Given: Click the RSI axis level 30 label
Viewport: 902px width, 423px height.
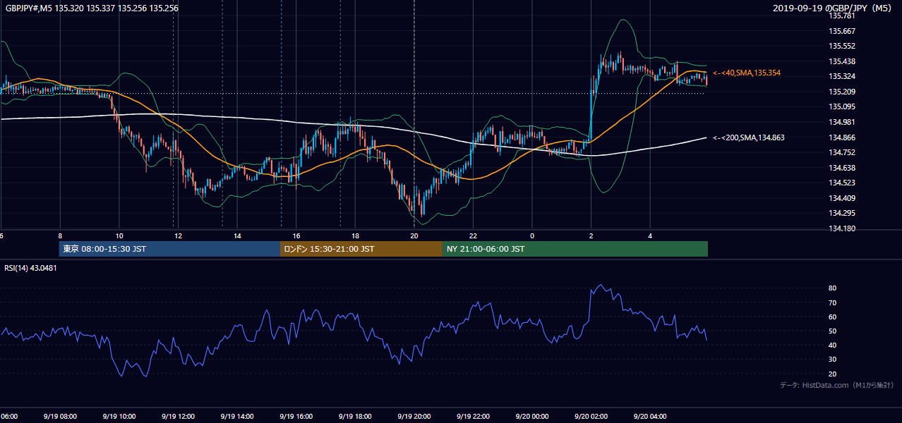Looking at the screenshot, I should click(x=833, y=360).
